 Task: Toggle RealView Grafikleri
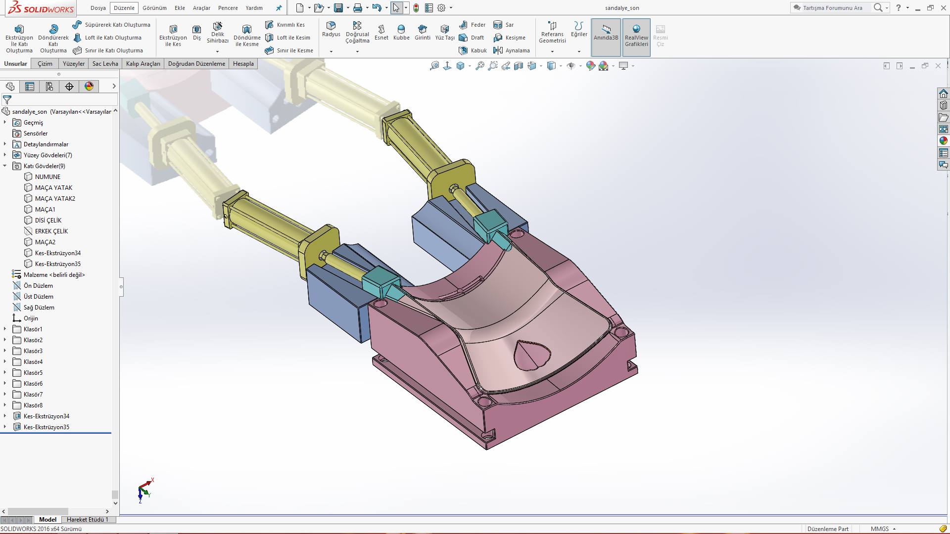[x=636, y=38]
